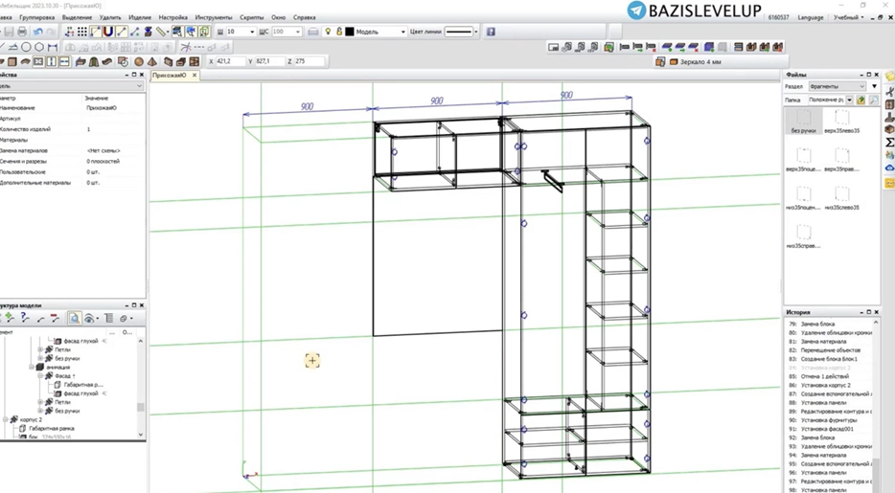Viewport: 895px width, 493px height.
Task: Click the folder-up icon in Файлы panel
Action: click(861, 100)
